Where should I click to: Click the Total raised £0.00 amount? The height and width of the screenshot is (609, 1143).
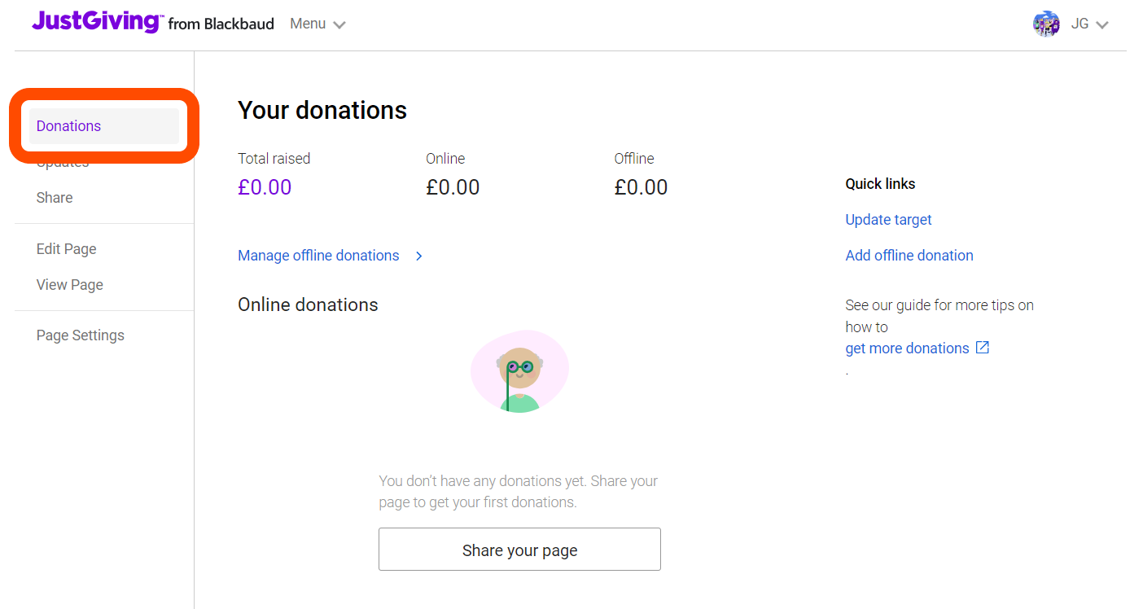tap(265, 187)
